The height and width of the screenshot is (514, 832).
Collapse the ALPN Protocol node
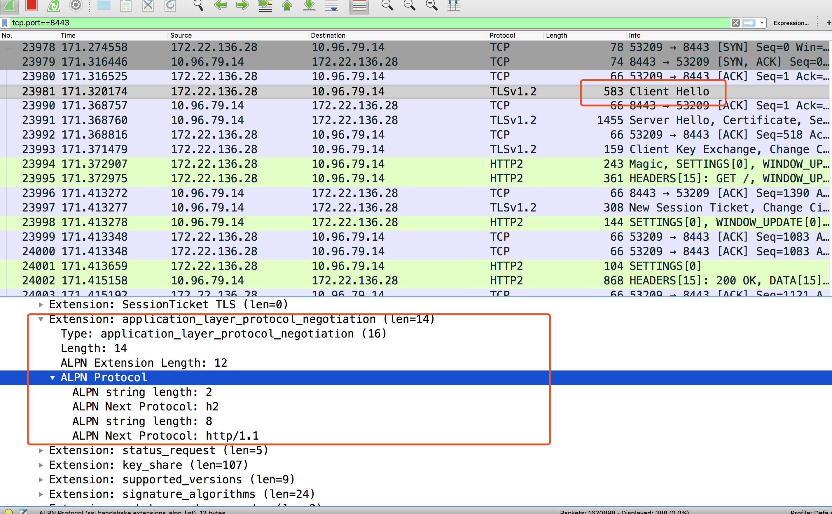pos(52,378)
